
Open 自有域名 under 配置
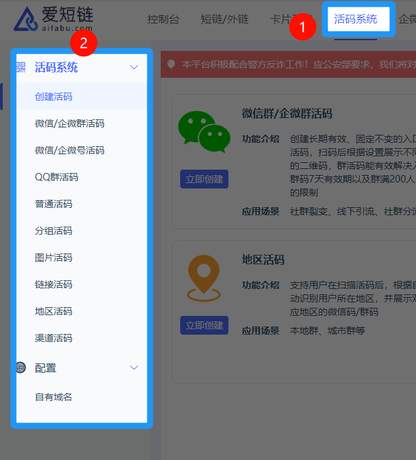(x=54, y=397)
